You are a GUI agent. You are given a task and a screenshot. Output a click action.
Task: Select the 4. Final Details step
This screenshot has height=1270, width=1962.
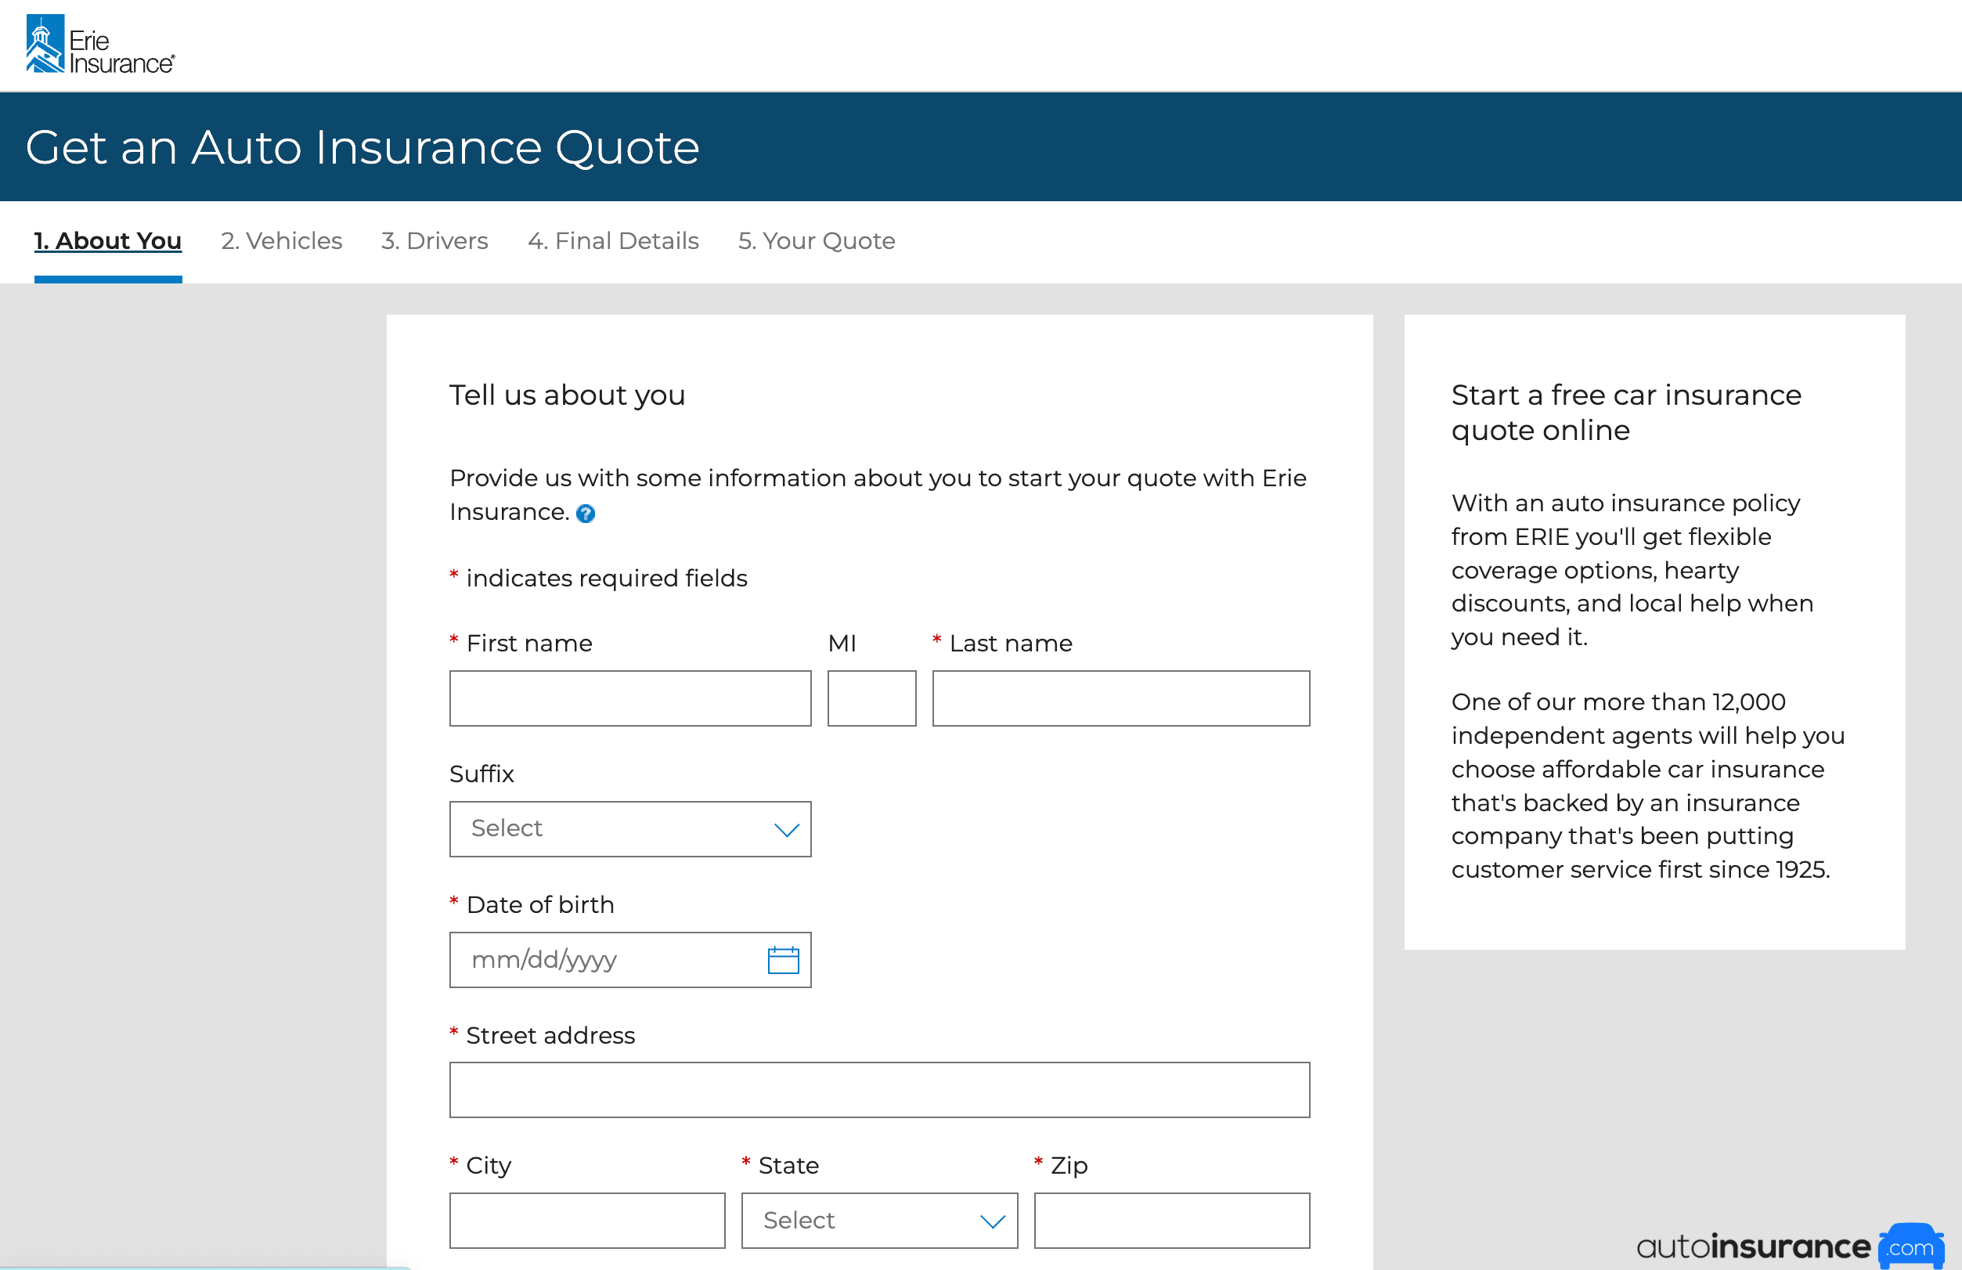tap(612, 241)
